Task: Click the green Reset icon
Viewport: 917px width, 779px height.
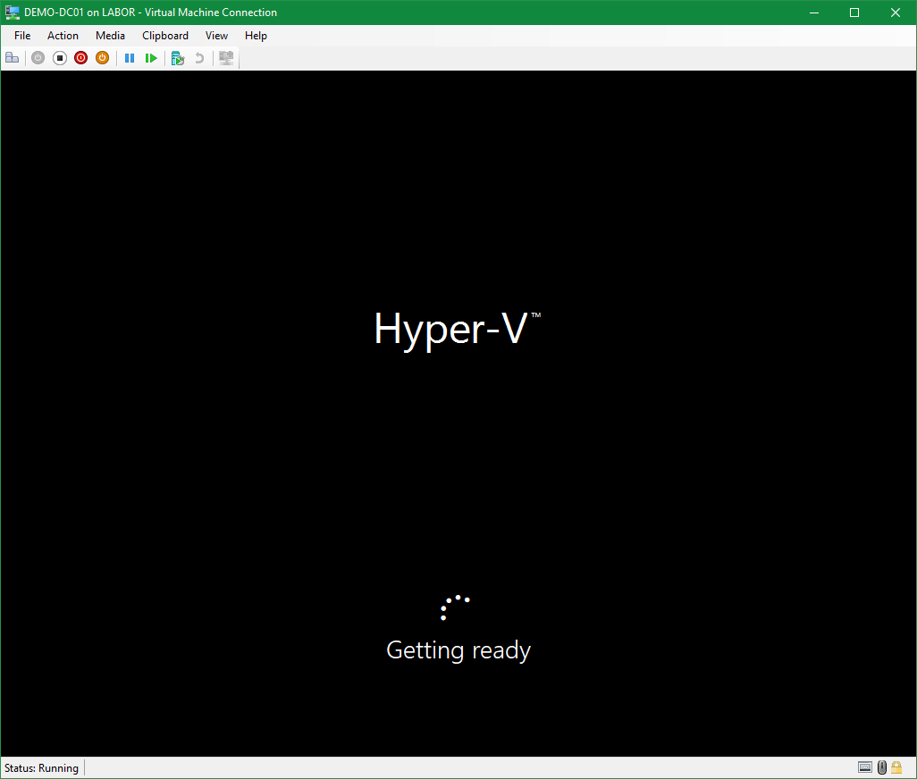Action: [151, 58]
